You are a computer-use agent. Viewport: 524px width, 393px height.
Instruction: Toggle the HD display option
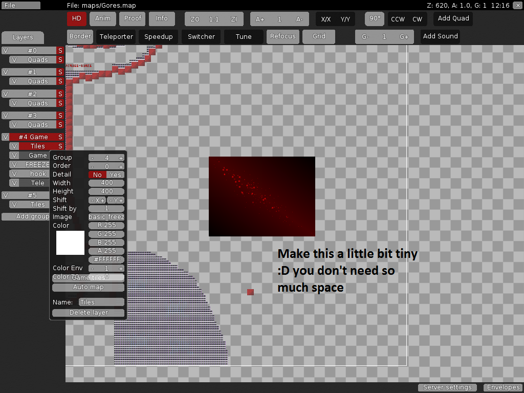coord(77,18)
